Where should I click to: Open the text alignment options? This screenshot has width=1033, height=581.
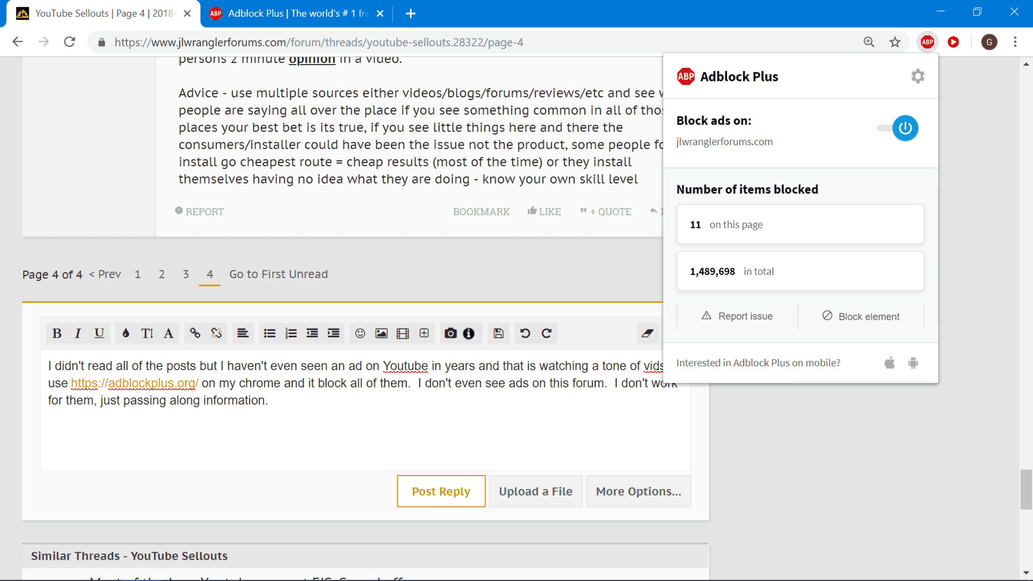coord(242,333)
